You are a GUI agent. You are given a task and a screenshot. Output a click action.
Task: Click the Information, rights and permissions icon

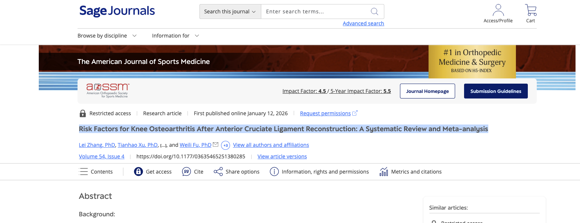[x=274, y=172]
